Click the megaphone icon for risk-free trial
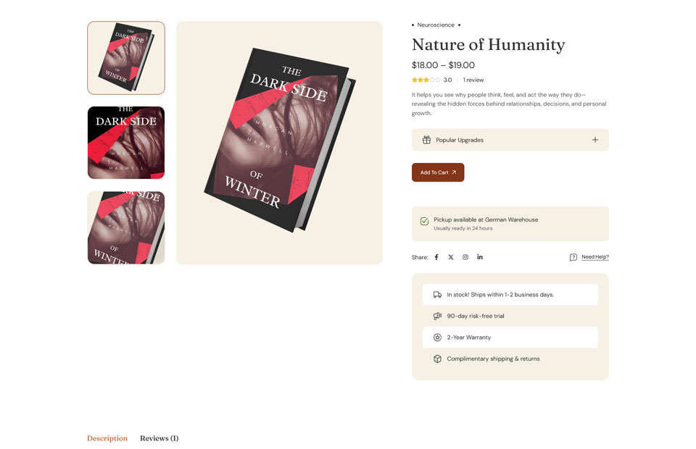This screenshot has height=449, width=696. (437, 316)
